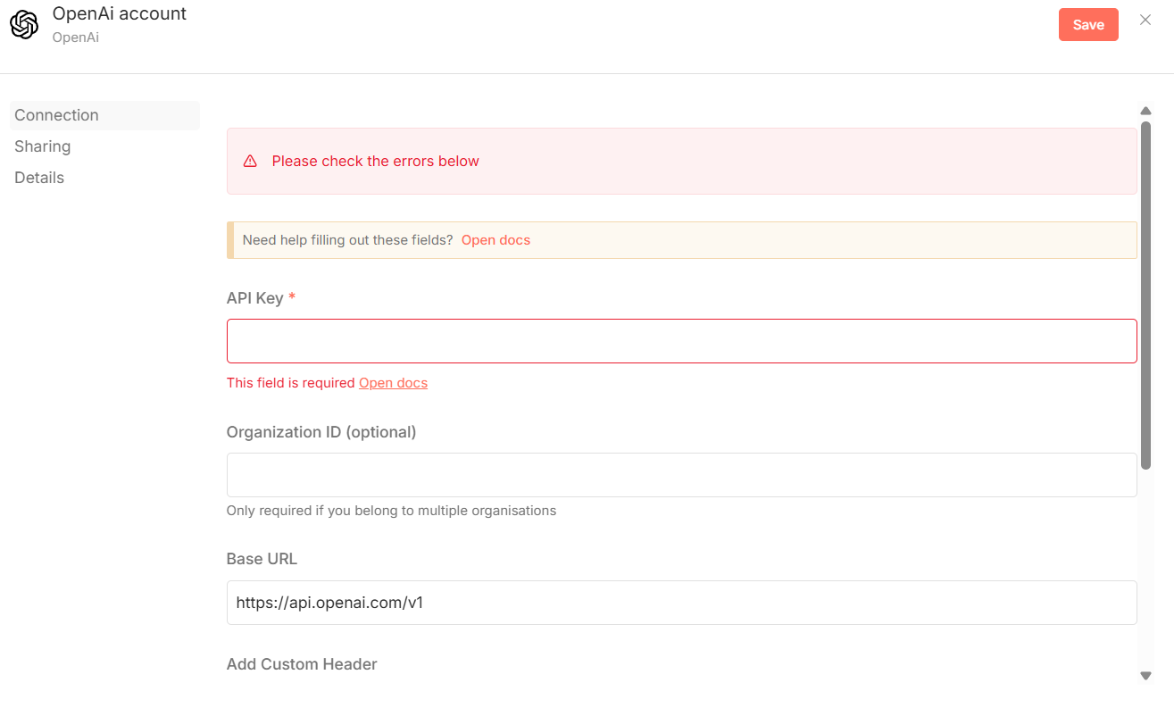
Task: Open docs link in the help banner
Action: [x=495, y=240]
